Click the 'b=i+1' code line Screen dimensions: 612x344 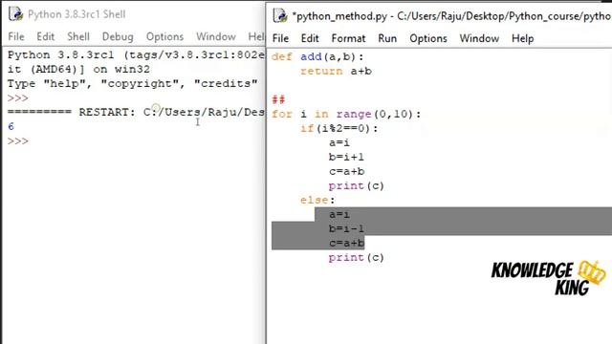[346, 157]
